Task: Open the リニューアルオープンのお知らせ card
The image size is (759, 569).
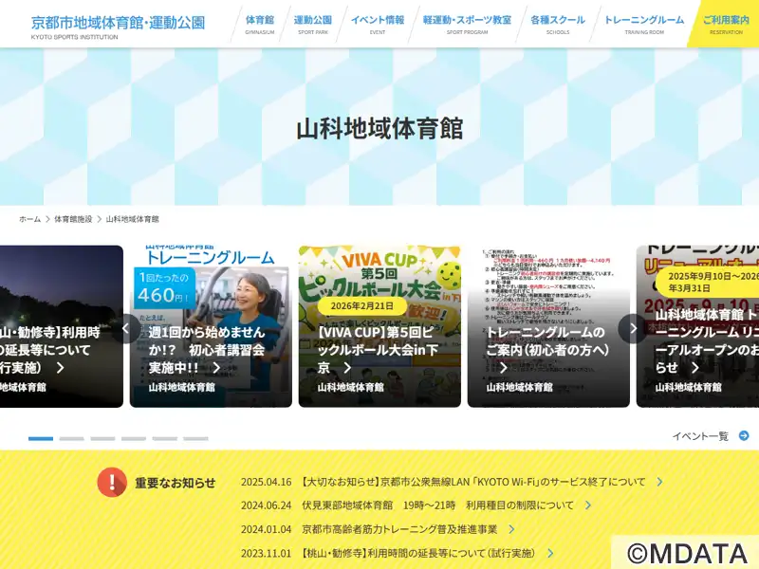Action: [x=697, y=326]
